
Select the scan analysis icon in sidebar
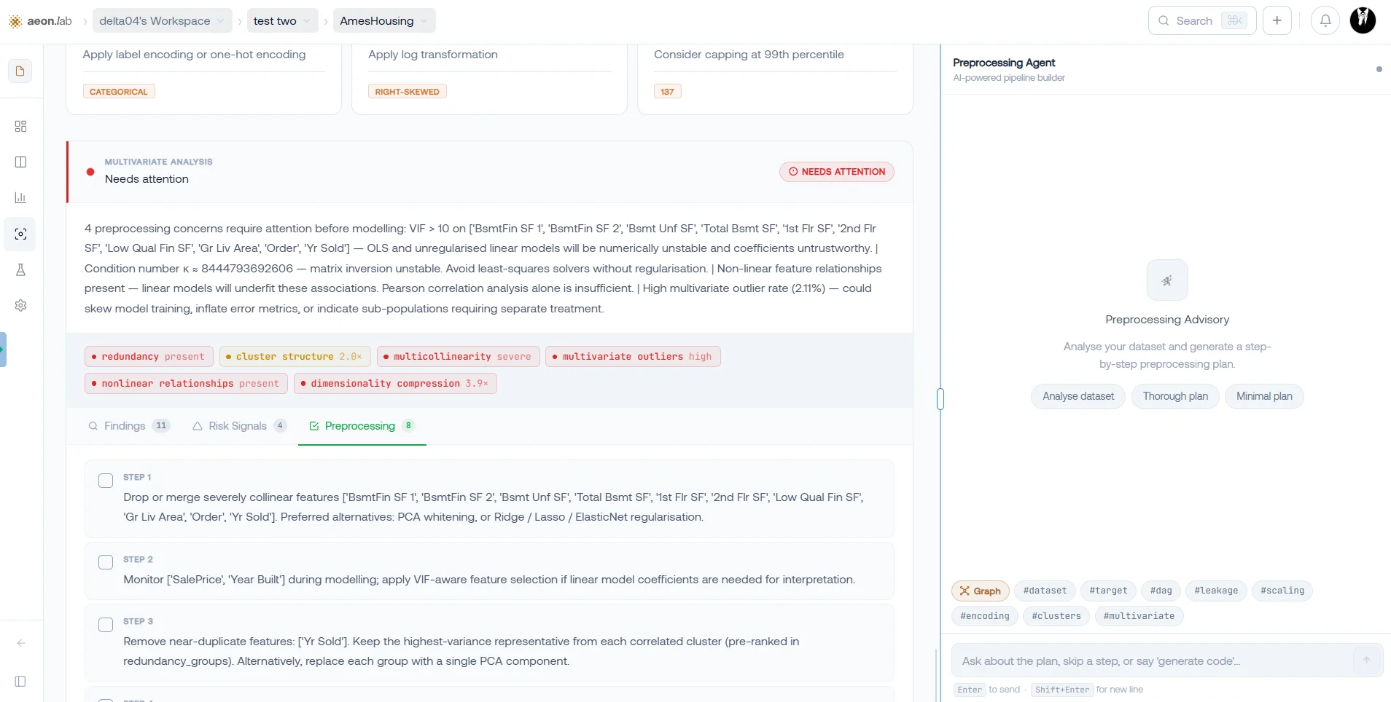20,234
